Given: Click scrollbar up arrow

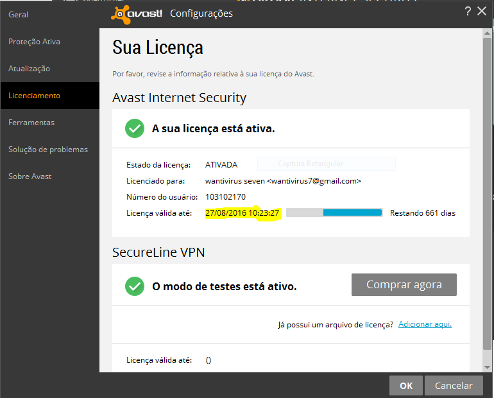Looking at the screenshot, I should [487, 33].
